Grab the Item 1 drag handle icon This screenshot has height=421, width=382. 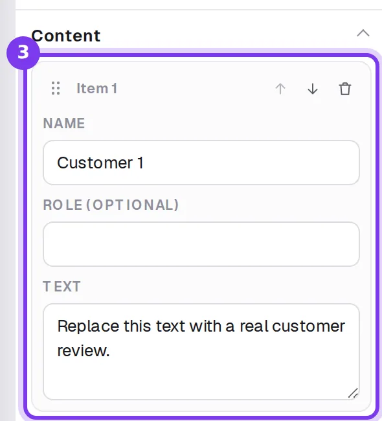tap(56, 88)
